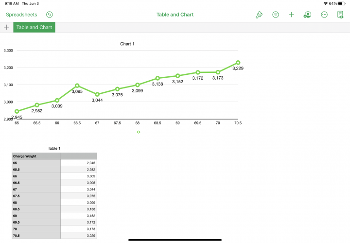350x243 pixels.
Task: Tap the Undo arrow icon
Action: pyautogui.click(x=49, y=15)
